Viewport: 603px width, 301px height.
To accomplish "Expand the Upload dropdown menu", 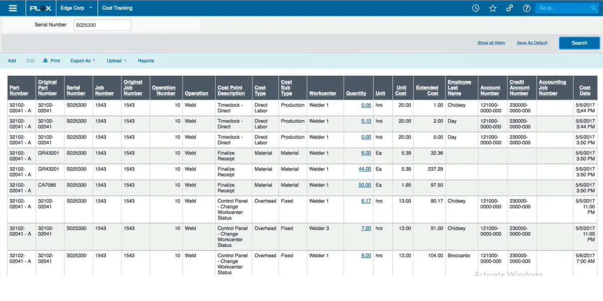I will tap(116, 61).
